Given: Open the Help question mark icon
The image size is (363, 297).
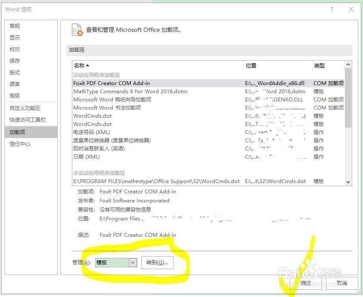Looking at the screenshot, I should click(x=332, y=9).
